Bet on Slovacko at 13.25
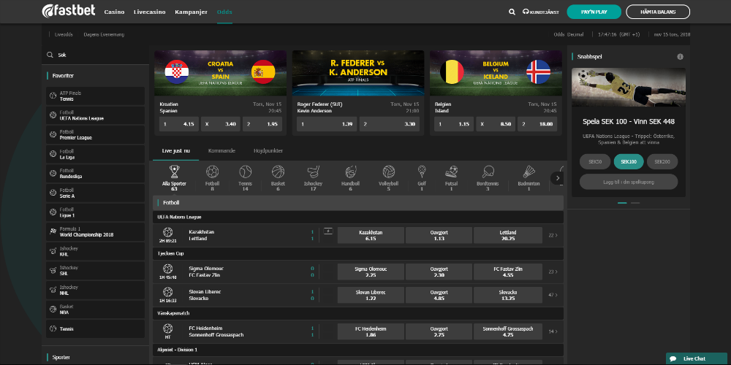 [508, 295]
